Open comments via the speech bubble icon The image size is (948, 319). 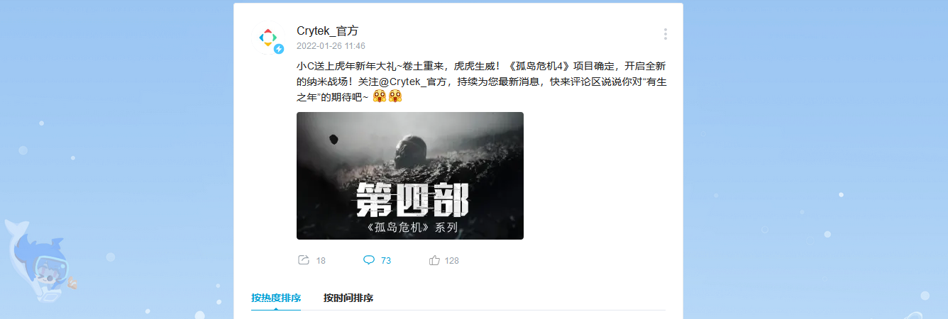point(369,260)
